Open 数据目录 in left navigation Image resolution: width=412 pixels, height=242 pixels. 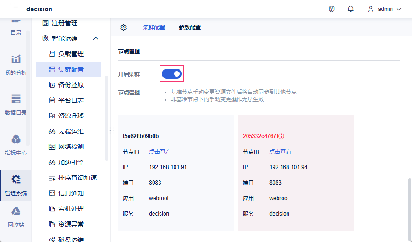pyautogui.click(x=16, y=105)
